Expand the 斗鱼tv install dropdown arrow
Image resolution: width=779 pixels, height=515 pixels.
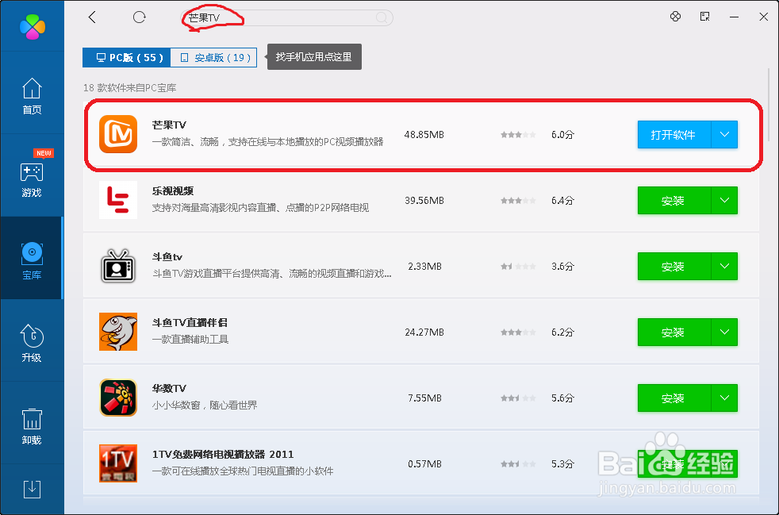click(x=723, y=266)
